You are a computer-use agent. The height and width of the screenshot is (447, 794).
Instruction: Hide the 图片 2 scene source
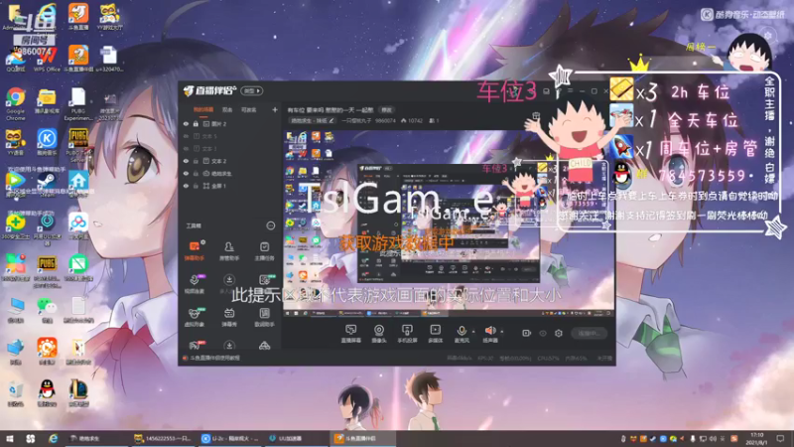(186, 123)
